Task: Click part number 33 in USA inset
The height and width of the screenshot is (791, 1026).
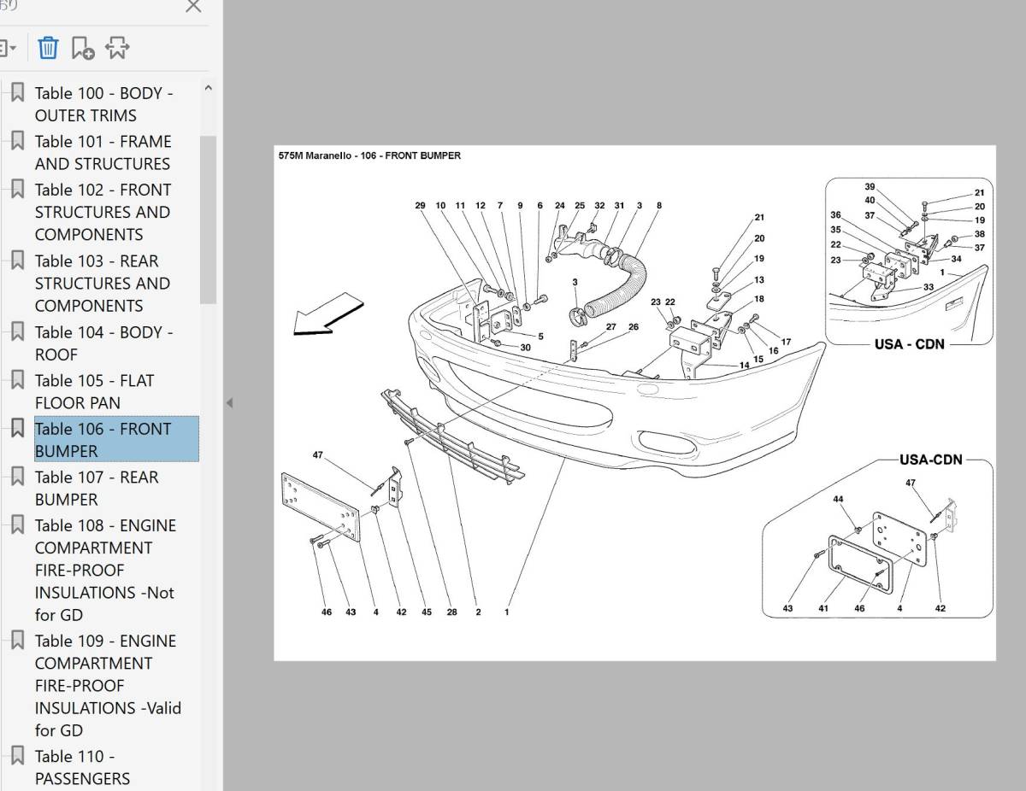Action: [x=929, y=288]
